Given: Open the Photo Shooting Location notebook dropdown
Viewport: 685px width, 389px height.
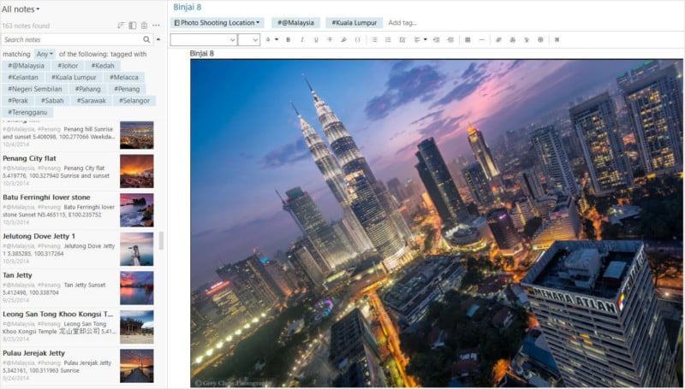Looking at the screenshot, I should pyautogui.click(x=217, y=23).
